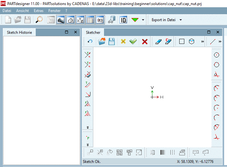Click the red-green triangle icon

click(135, 20)
